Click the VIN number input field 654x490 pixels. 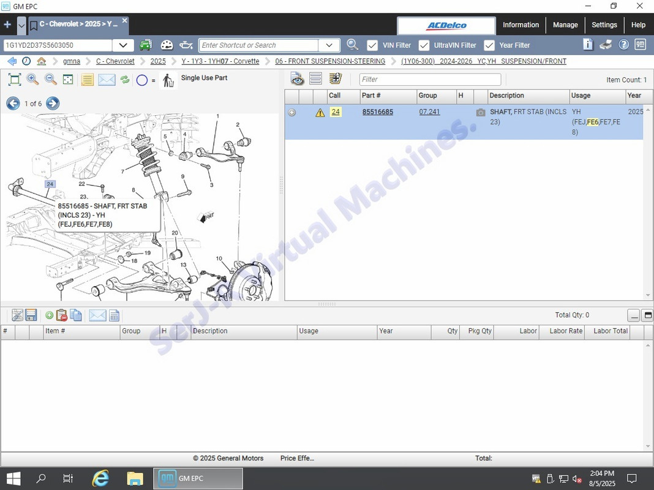tap(58, 45)
